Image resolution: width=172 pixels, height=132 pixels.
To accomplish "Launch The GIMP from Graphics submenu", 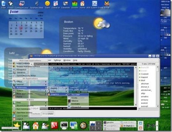I will pyautogui.click(x=78, y=95).
